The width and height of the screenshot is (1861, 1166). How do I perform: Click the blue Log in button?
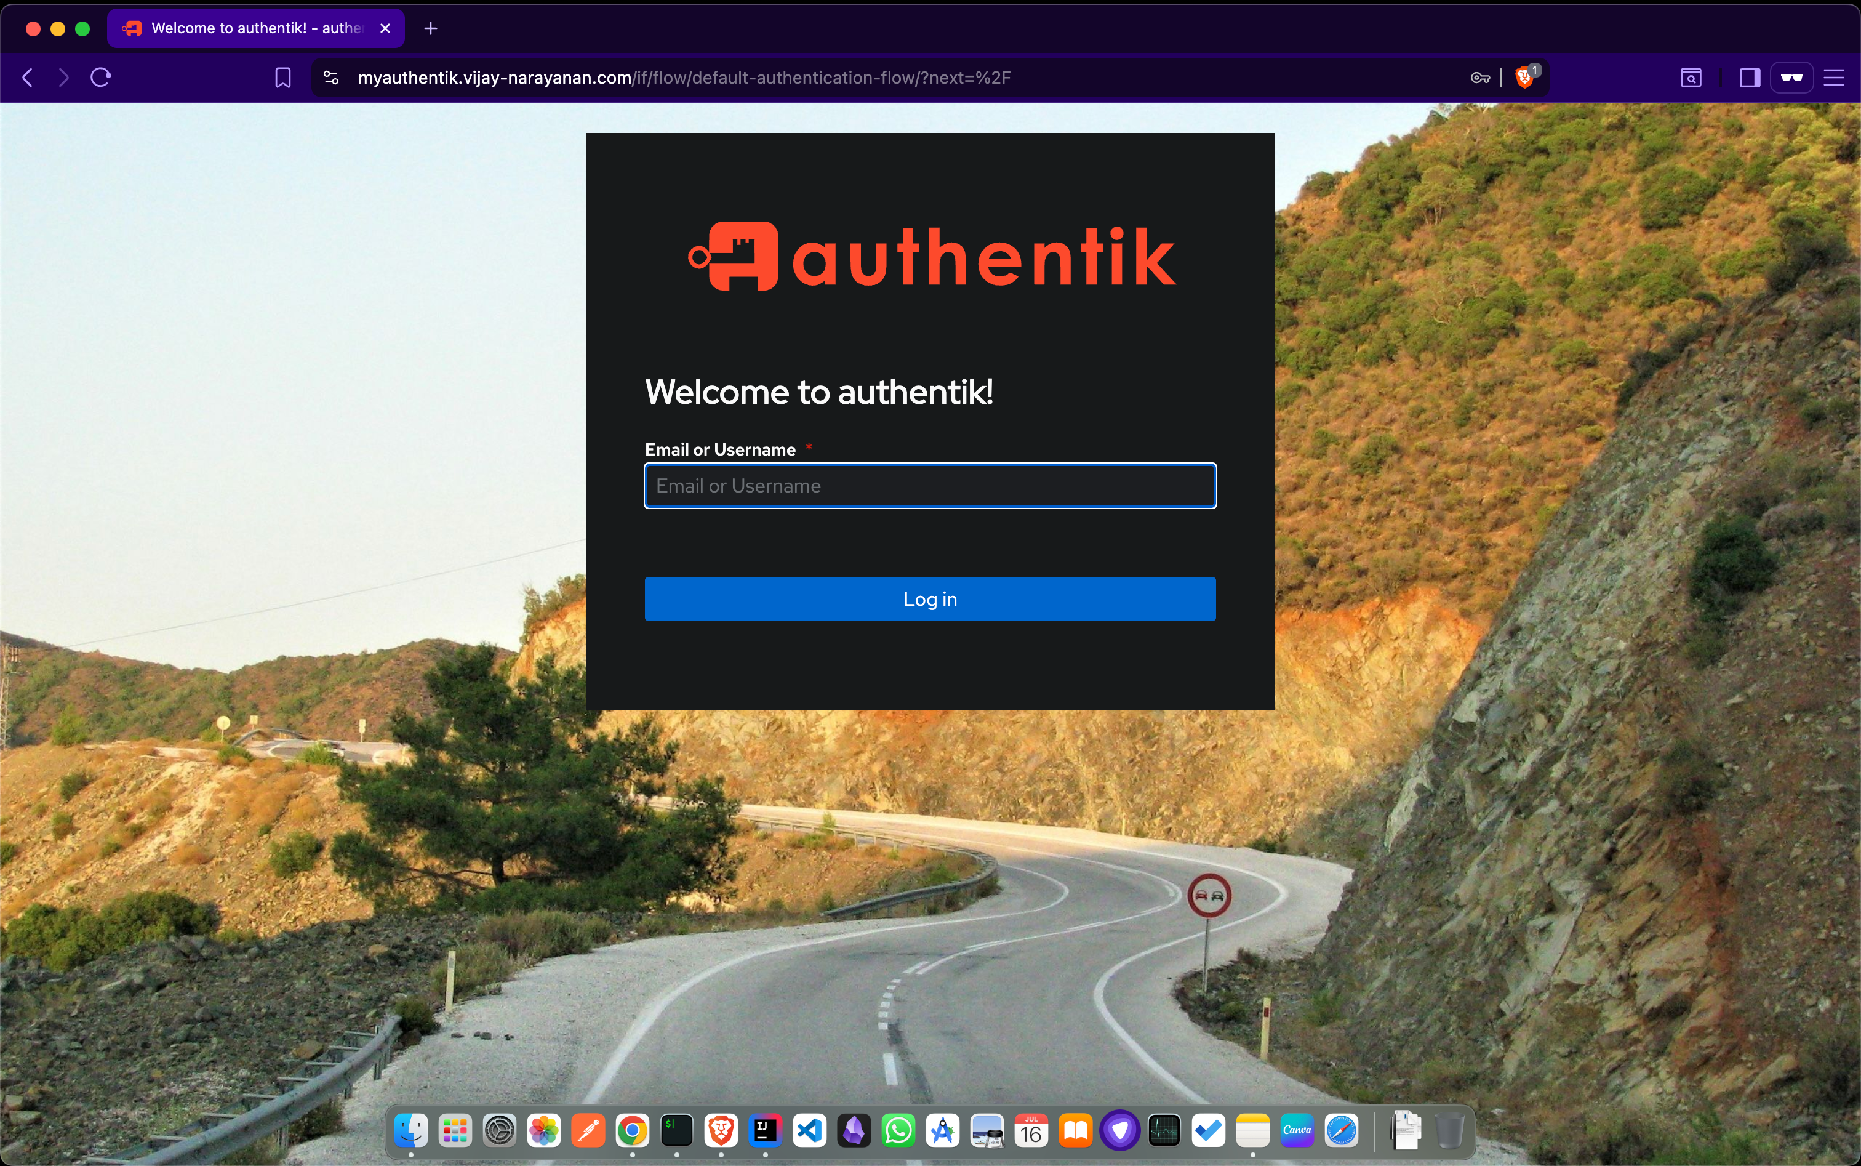coord(930,599)
